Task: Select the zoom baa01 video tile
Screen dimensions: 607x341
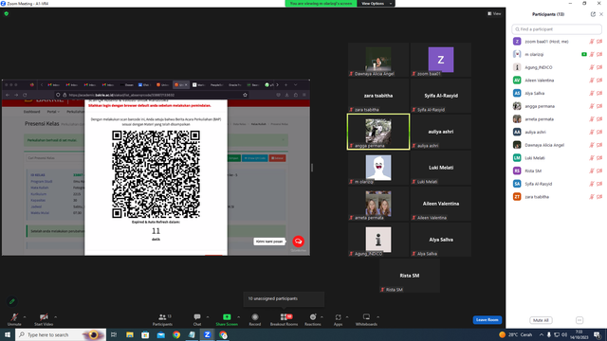Action: [x=440, y=60]
